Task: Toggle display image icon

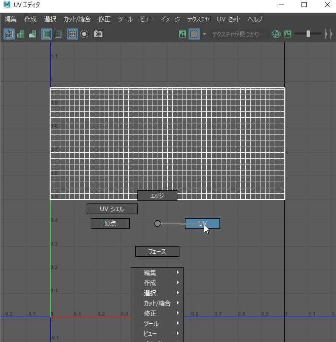Action: tap(182, 34)
